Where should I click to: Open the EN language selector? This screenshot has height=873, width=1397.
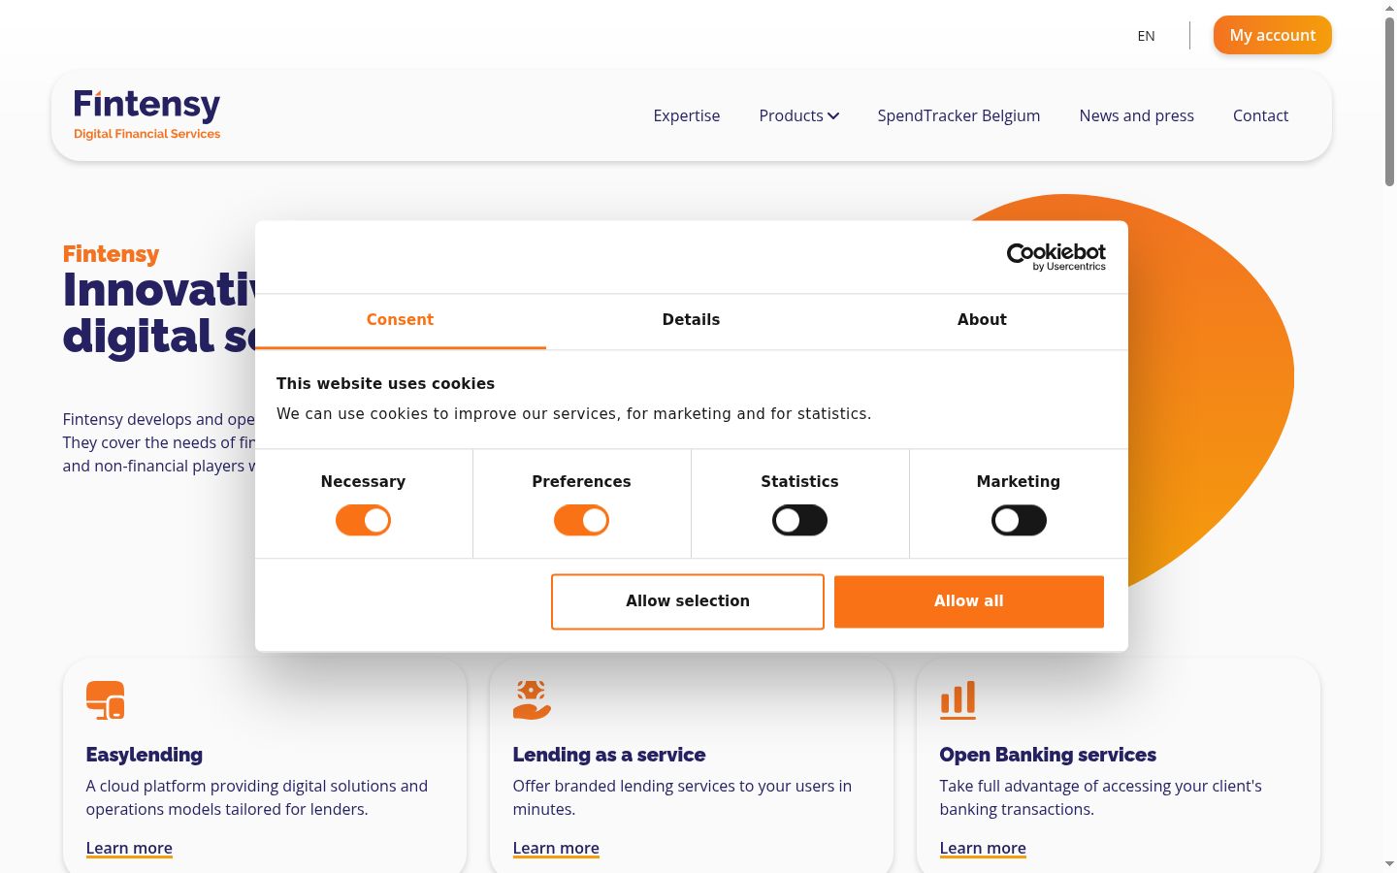click(x=1146, y=36)
